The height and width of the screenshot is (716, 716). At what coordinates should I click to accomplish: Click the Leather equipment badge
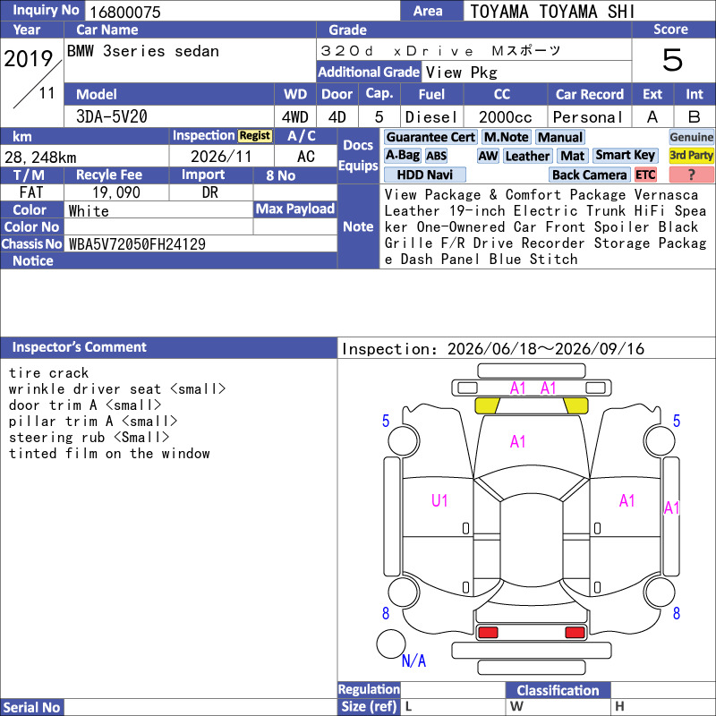pos(528,156)
